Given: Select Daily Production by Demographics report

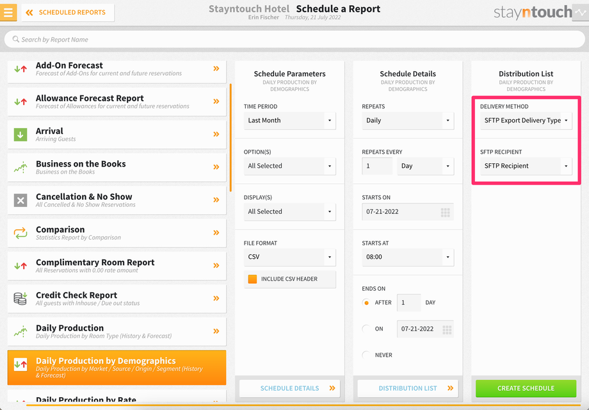Looking at the screenshot, I should (117, 368).
